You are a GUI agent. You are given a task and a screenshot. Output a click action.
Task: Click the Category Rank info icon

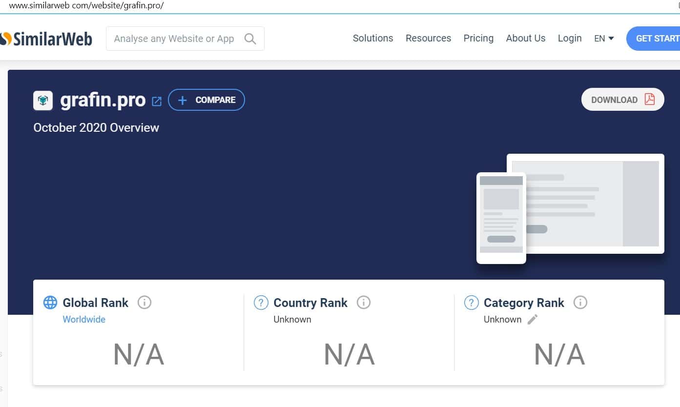pyautogui.click(x=580, y=303)
